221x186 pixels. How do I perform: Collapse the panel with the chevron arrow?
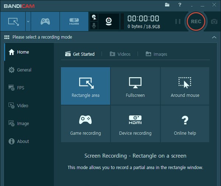coord(214,37)
